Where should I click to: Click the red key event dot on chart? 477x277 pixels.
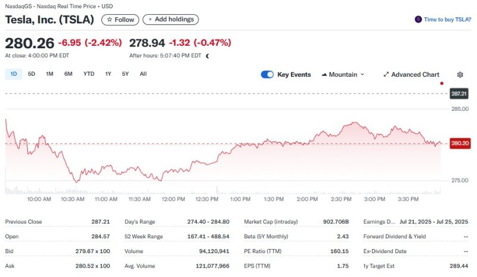click(x=441, y=83)
